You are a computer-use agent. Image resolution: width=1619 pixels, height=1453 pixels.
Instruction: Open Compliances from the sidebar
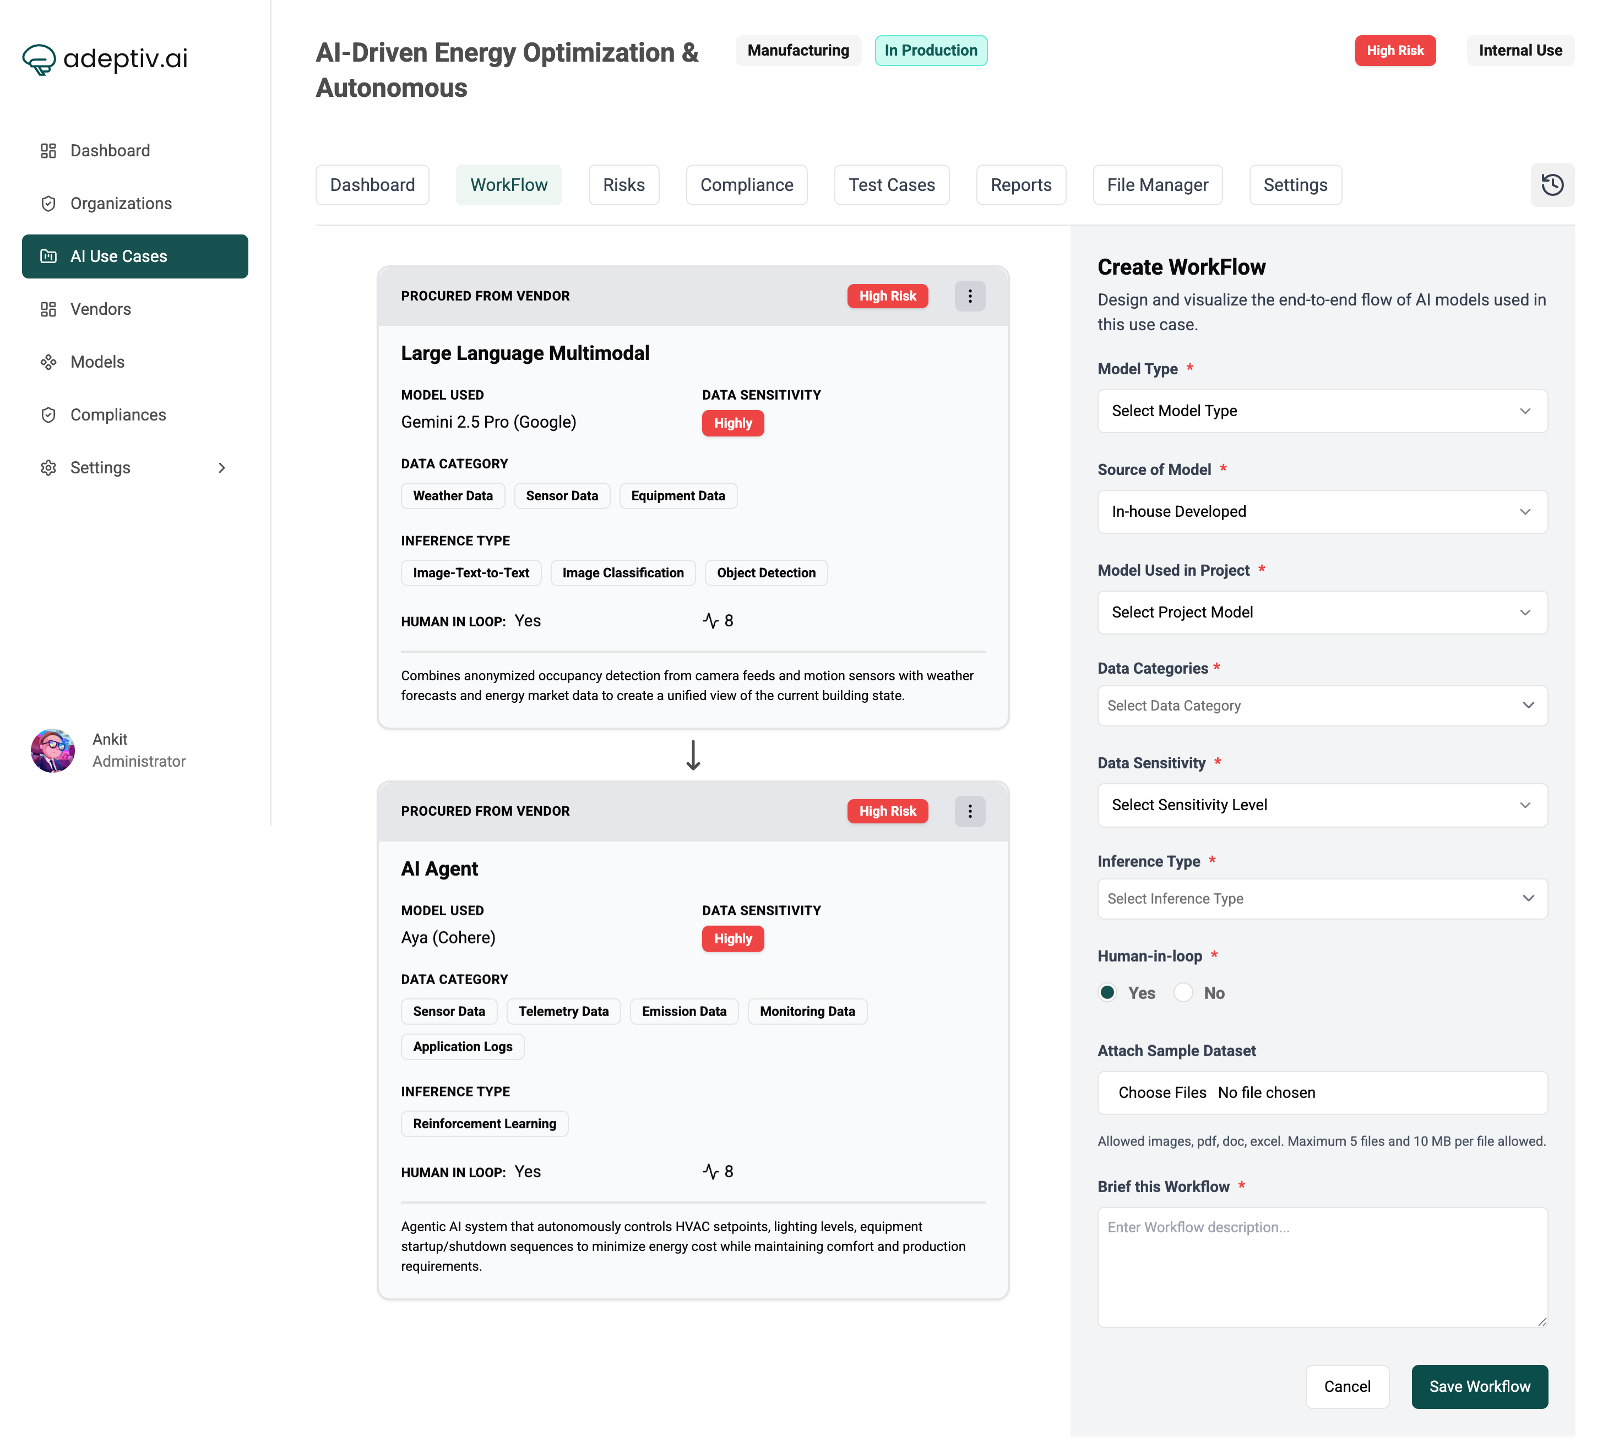click(x=117, y=414)
